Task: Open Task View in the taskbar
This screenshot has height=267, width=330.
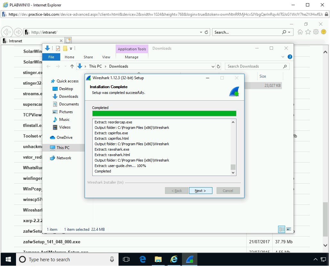Action: click(126, 259)
